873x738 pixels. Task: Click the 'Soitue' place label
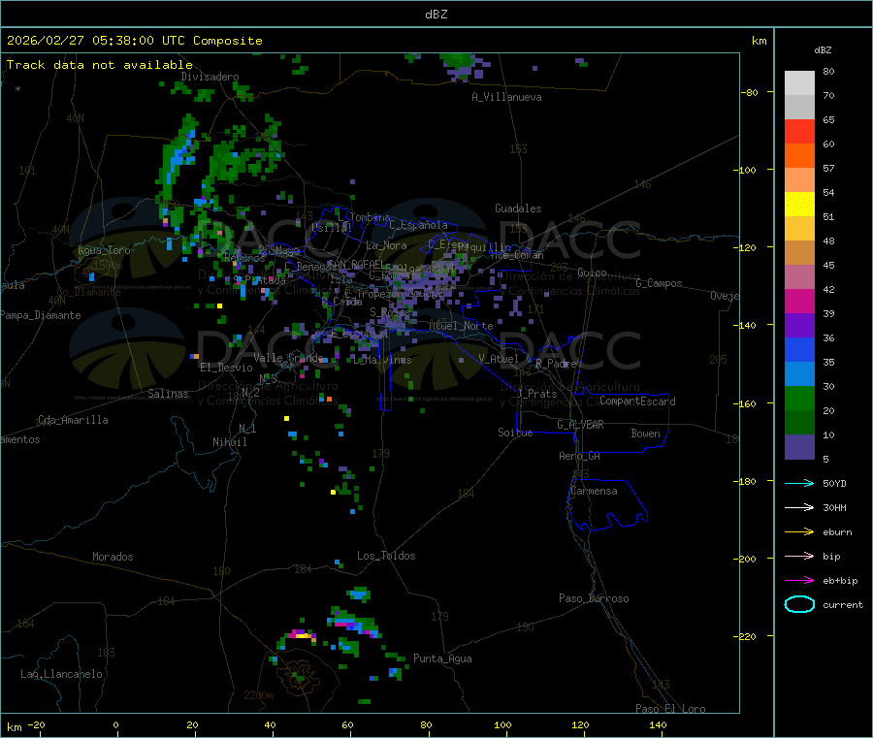(515, 433)
